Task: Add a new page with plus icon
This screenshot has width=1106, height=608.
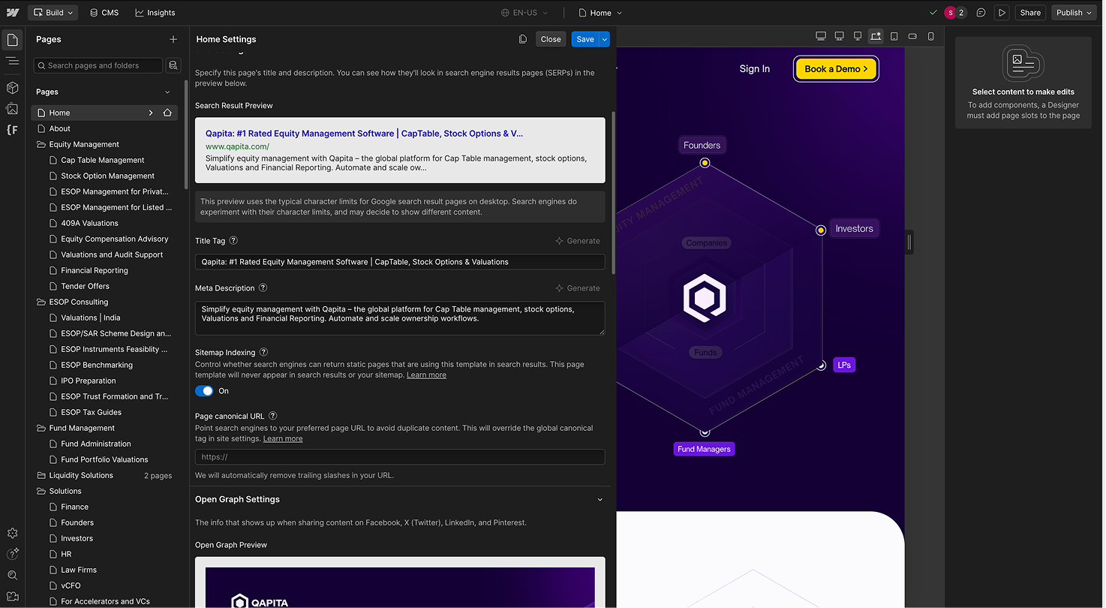Action: pyautogui.click(x=173, y=39)
